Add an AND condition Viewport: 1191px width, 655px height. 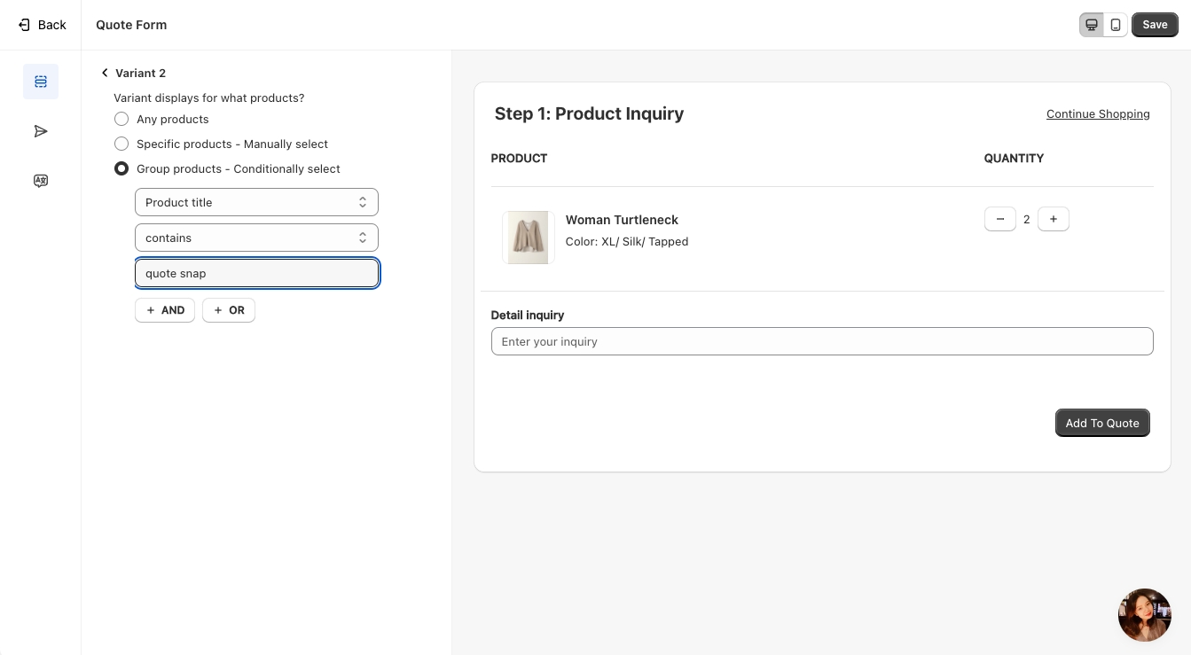[x=165, y=310]
